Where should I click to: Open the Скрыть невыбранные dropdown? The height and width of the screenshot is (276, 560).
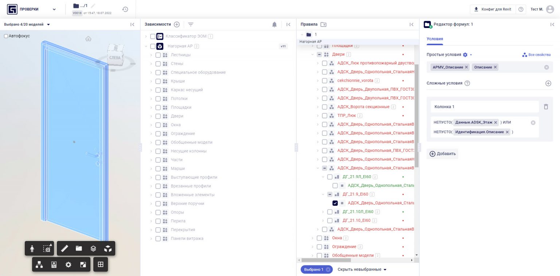362,269
